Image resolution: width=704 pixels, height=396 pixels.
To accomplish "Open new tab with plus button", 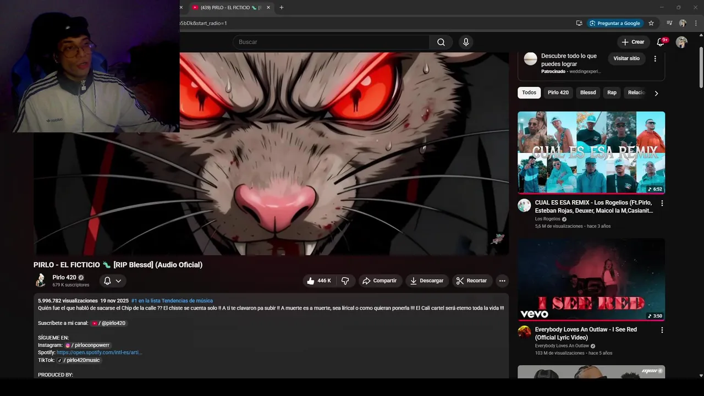I will (x=282, y=7).
